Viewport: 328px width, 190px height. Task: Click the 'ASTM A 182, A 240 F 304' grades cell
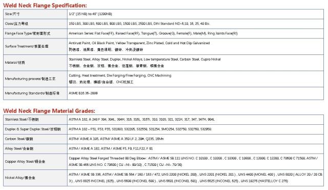pos(141,120)
